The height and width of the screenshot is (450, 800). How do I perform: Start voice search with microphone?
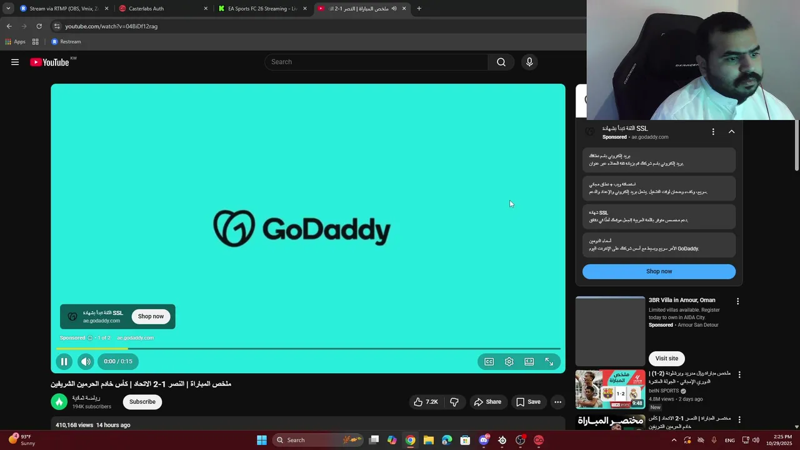click(x=529, y=62)
